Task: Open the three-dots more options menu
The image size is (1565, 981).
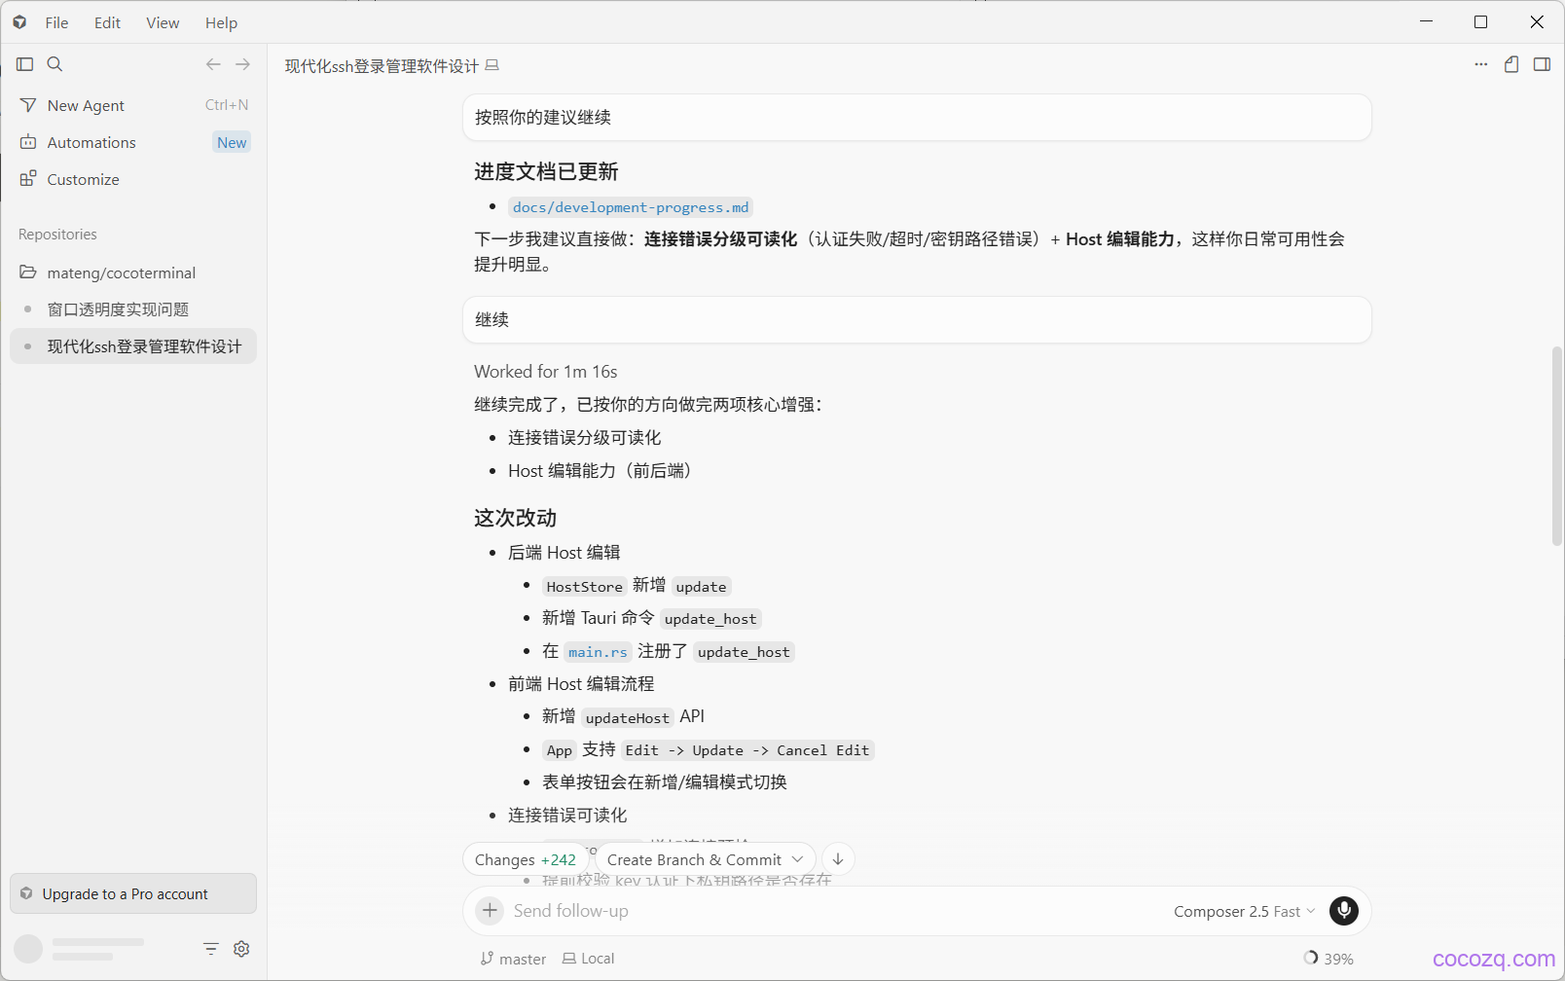Action: click(x=1481, y=64)
